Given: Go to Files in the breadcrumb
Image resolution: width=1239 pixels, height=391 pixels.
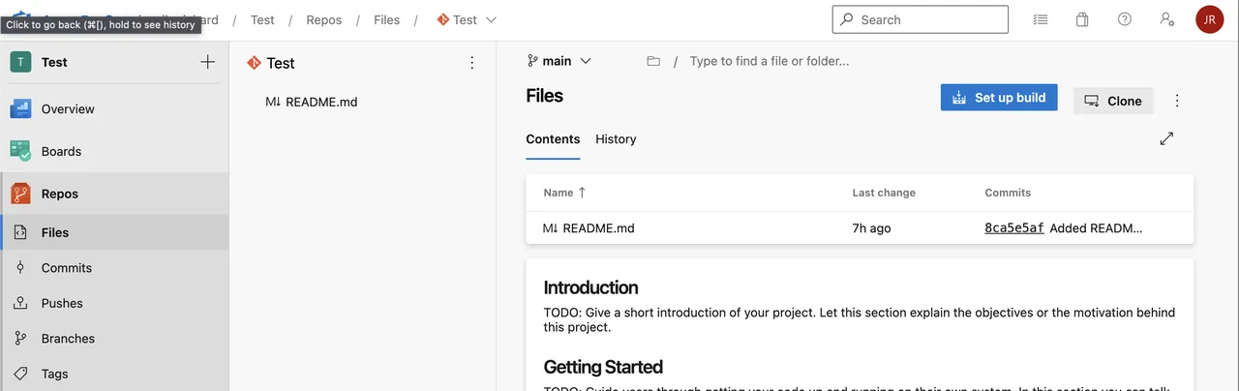Looking at the screenshot, I should 386,19.
